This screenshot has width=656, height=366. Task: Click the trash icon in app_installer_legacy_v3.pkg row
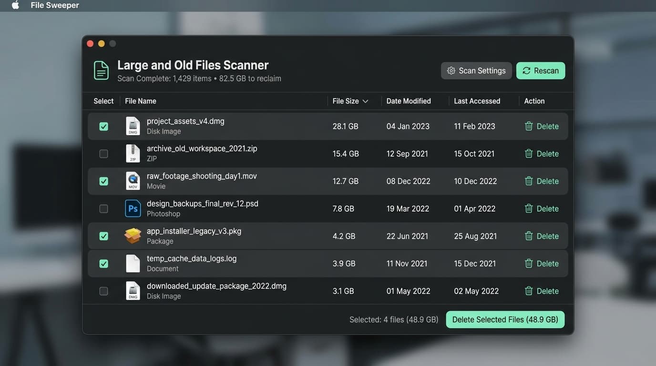point(529,236)
